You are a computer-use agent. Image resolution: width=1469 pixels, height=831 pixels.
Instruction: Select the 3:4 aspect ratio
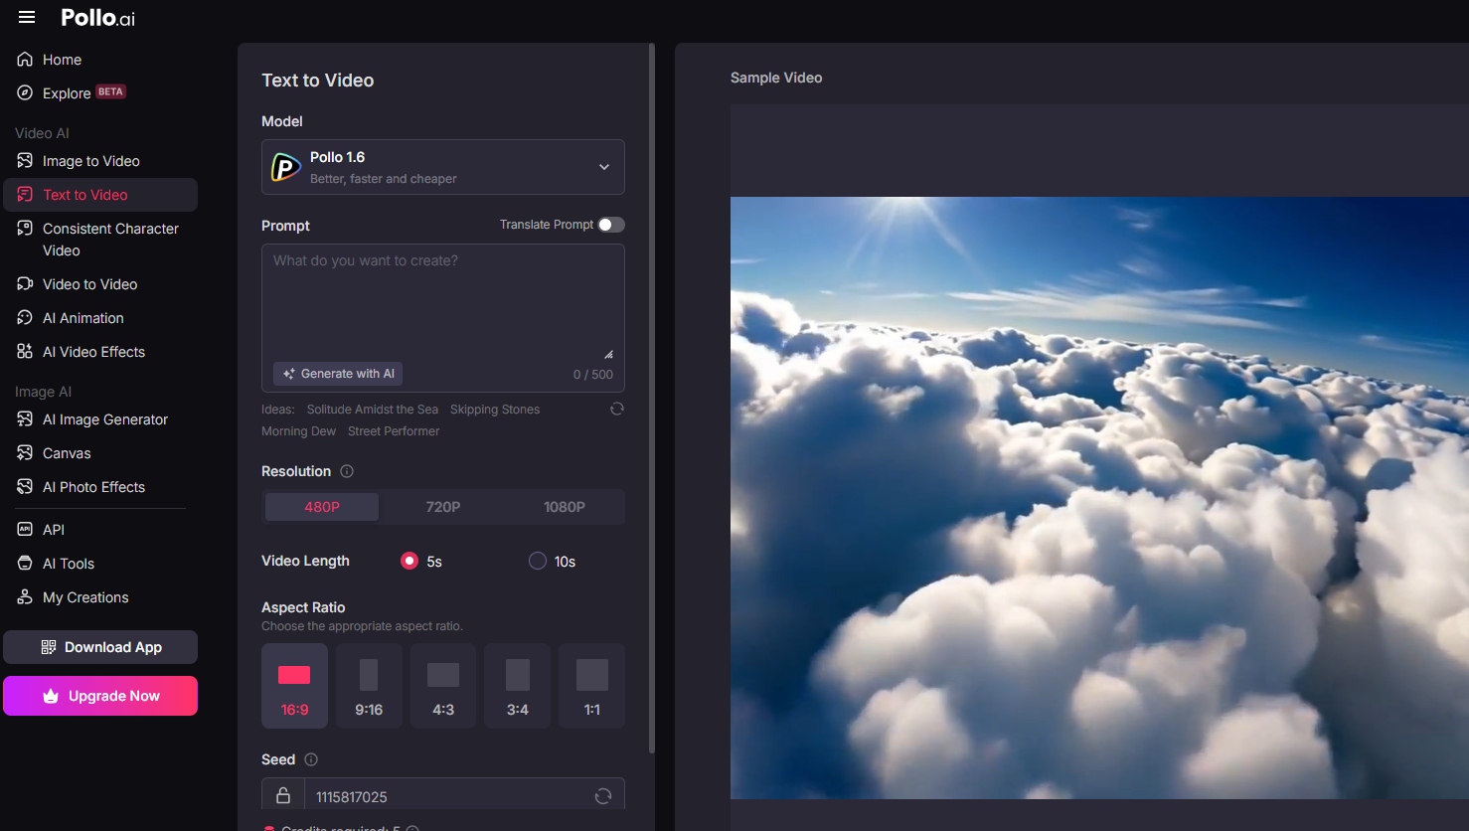tap(517, 686)
